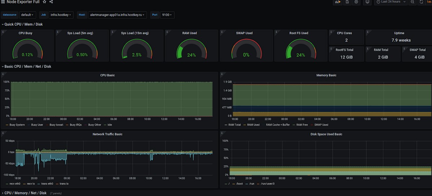Click the Idle legend color swatch
Viewport: 432px width, 196px height.
point(105,125)
